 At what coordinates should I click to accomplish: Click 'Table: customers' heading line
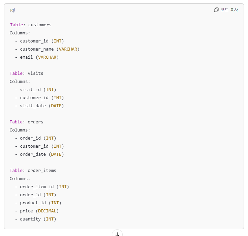coord(31,25)
